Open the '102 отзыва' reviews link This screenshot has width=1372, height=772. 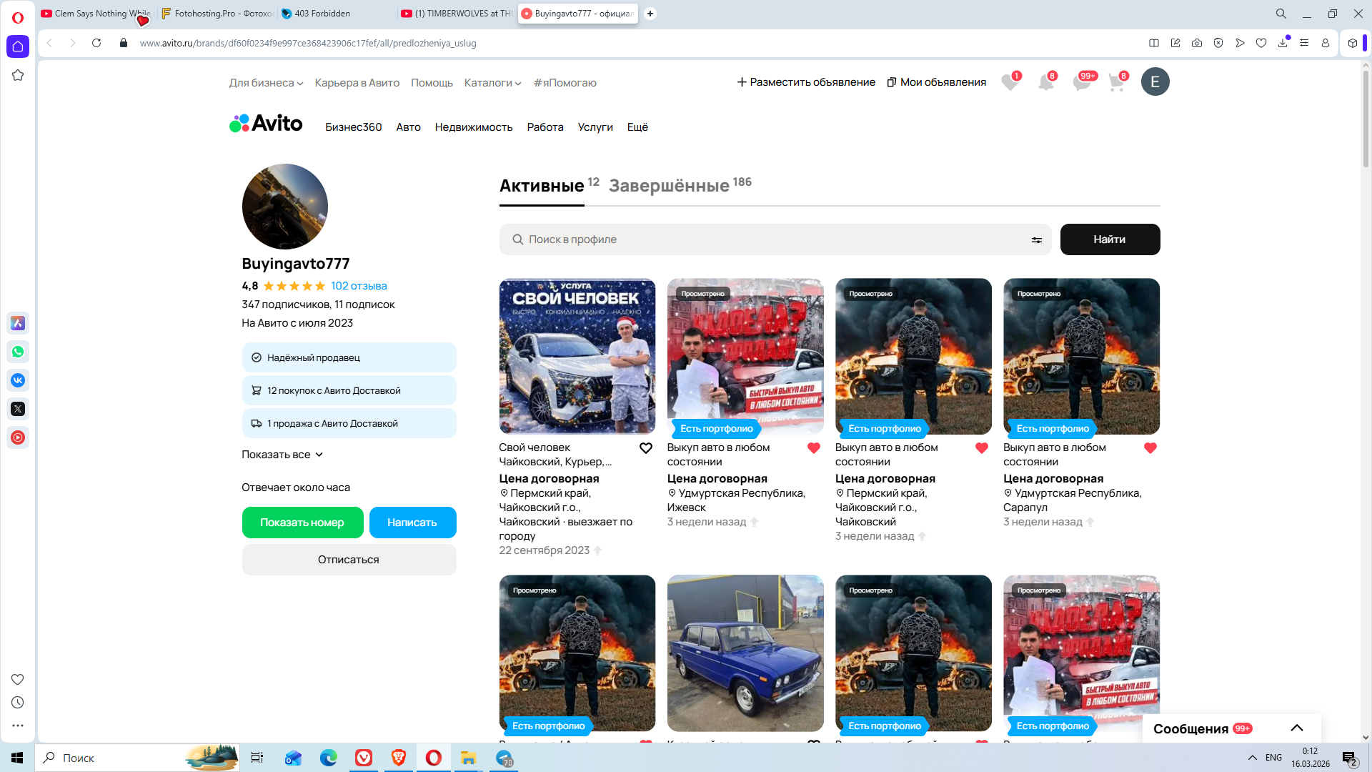359,286
